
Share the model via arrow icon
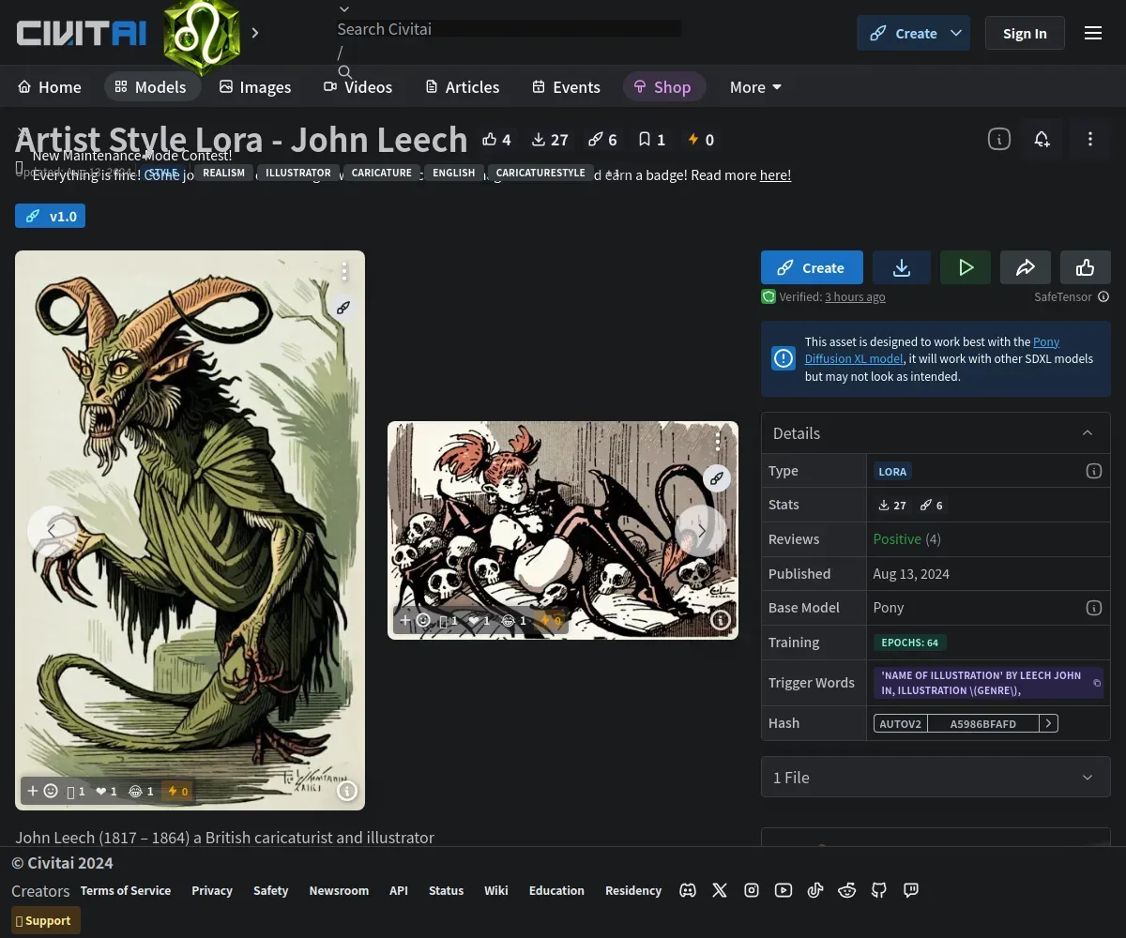[1026, 267]
